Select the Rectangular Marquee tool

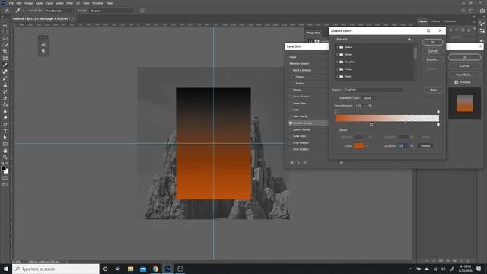(5, 32)
